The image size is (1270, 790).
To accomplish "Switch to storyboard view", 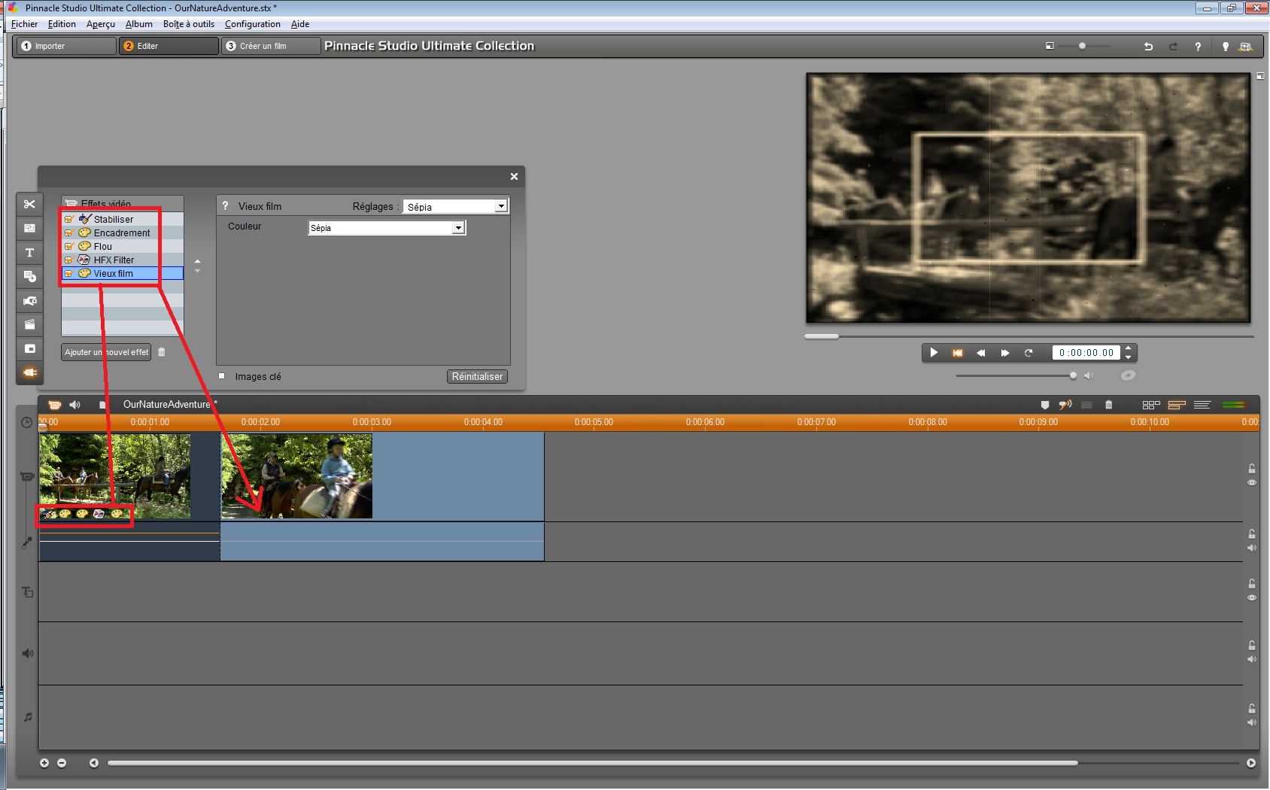I will [x=1151, y=405].
